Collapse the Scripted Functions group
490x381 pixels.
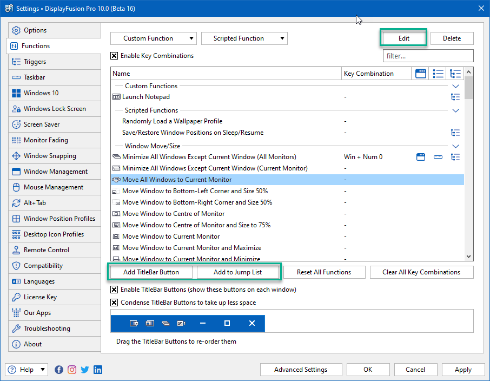(x=455, y=110)
